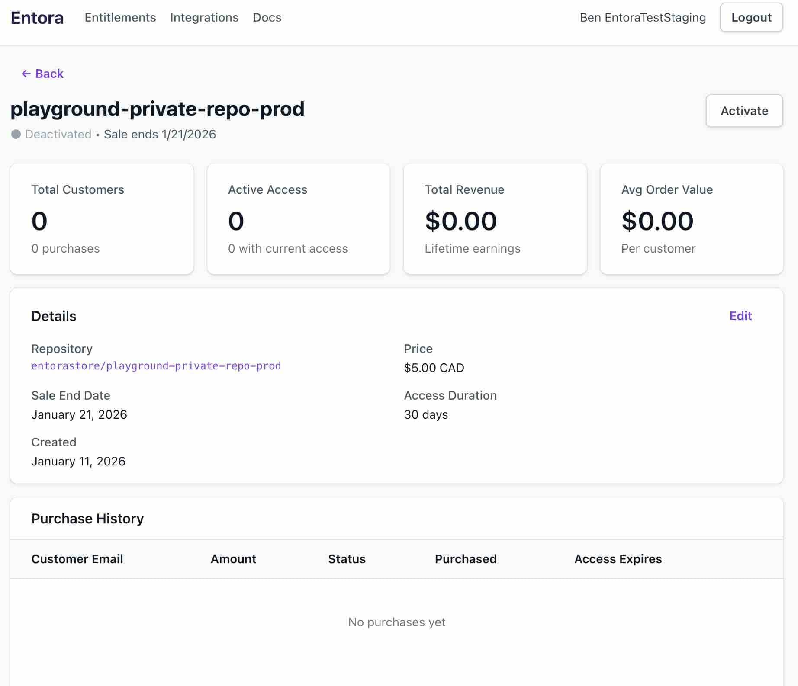Screen dimensions: 798x686
Task: Select the Avg Order Value stat card
Action: 691,218
